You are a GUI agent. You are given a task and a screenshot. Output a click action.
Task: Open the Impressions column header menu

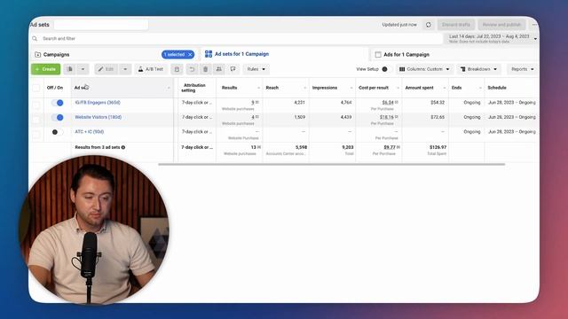351,88
